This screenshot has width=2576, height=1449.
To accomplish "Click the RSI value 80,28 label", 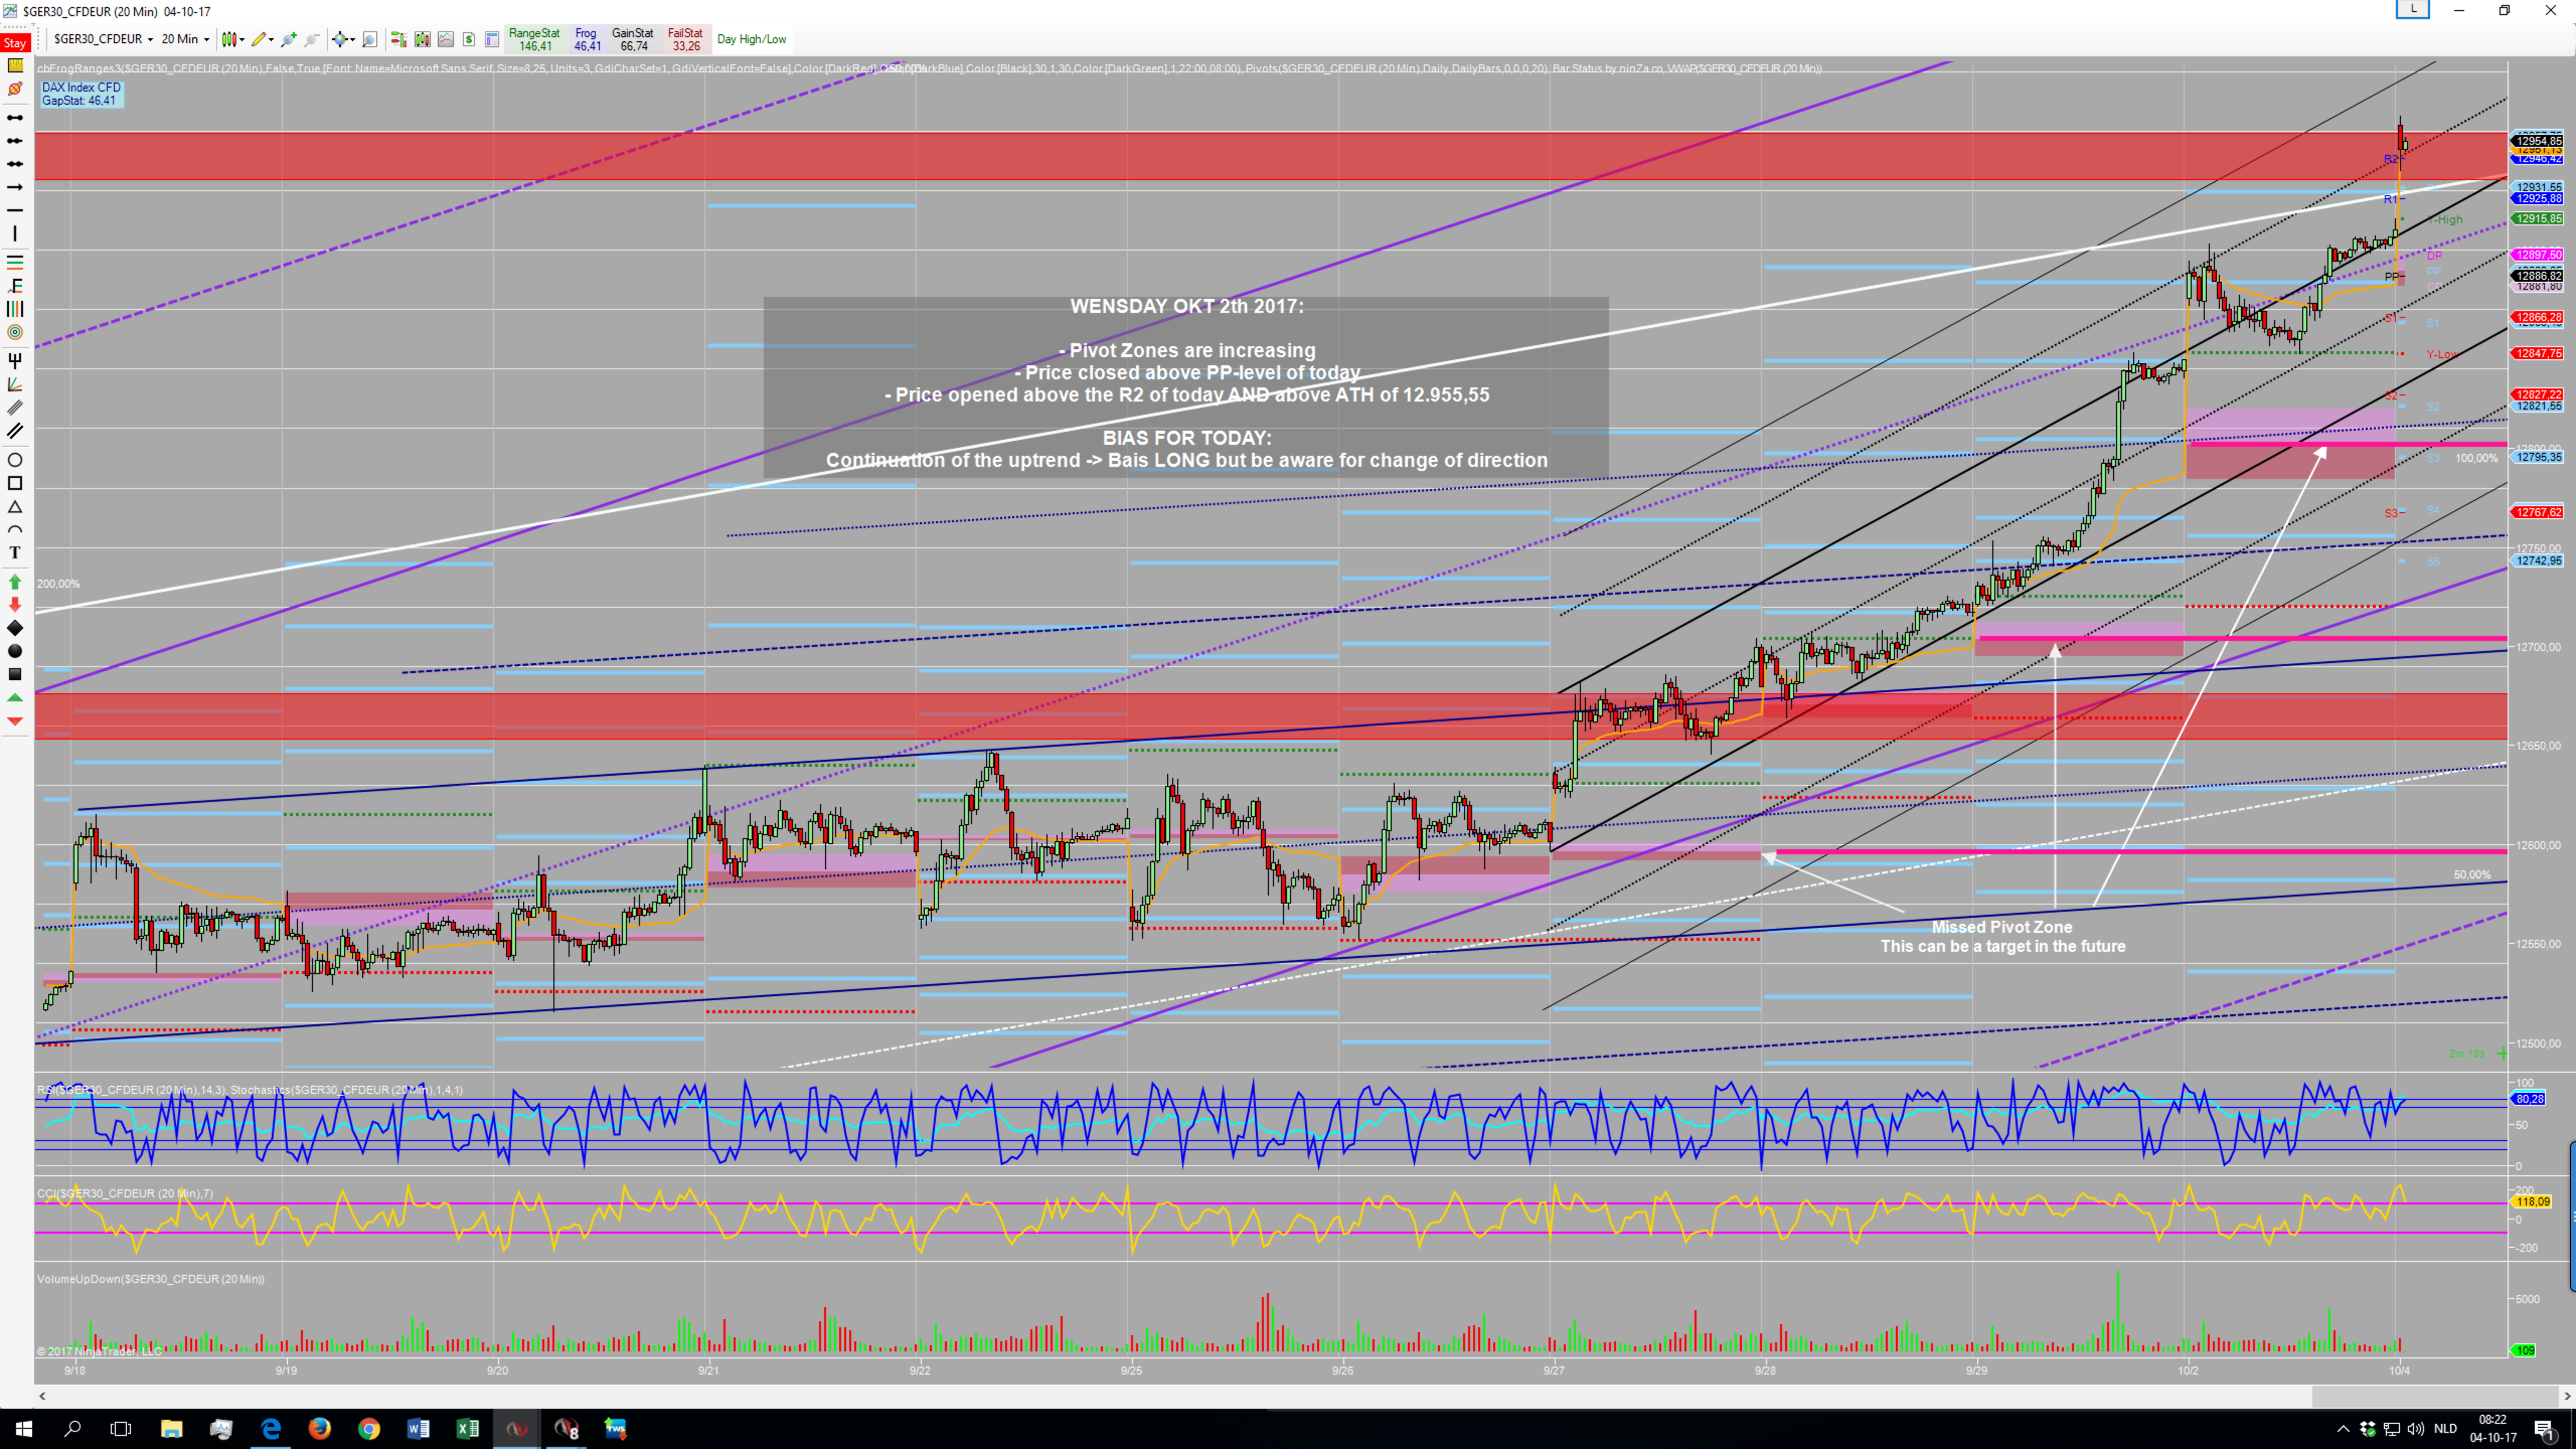I will coord(2530,1099).
